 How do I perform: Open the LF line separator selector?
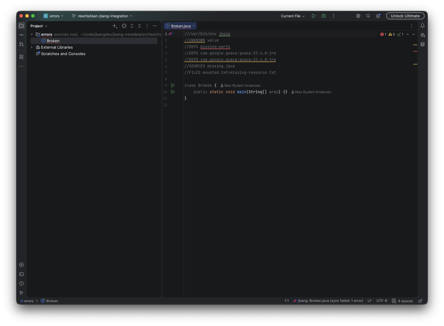(369, 301)
